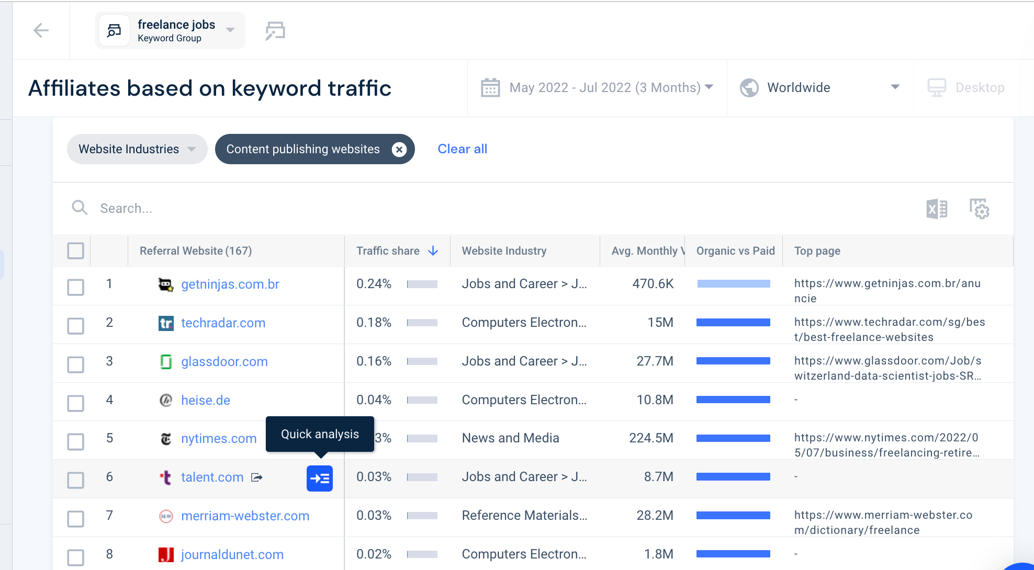Open glassdoor.com link
This screenshot has height=570, width=1034.
click(x=224, y=362)
